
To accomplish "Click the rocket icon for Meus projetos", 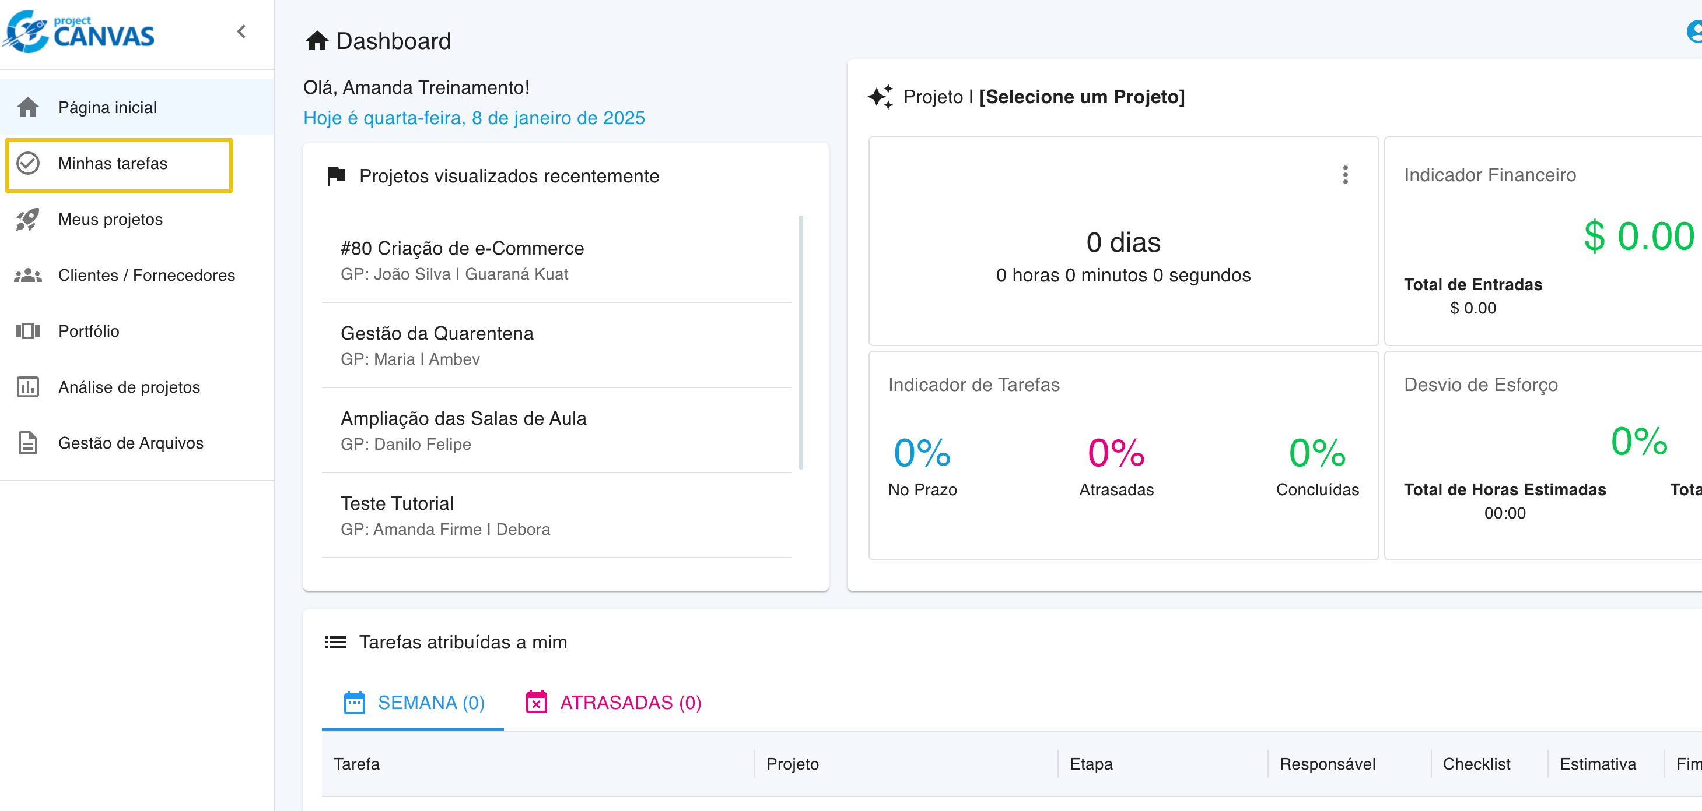I will [x=28, y=219].
